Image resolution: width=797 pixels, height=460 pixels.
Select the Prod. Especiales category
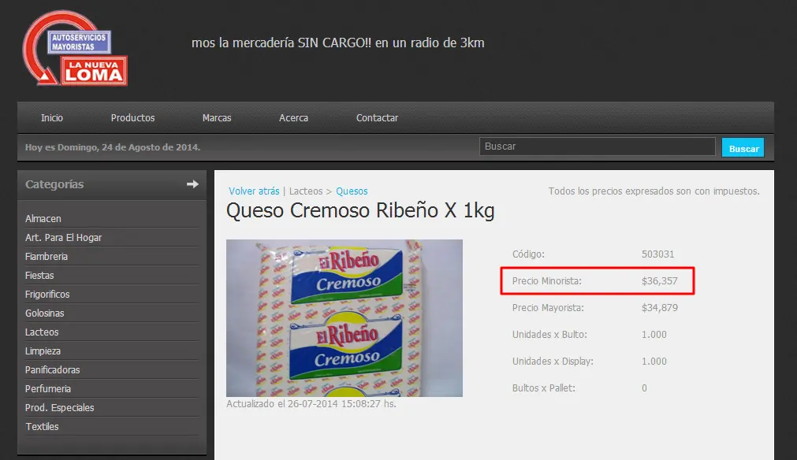[x=59, y=408]
